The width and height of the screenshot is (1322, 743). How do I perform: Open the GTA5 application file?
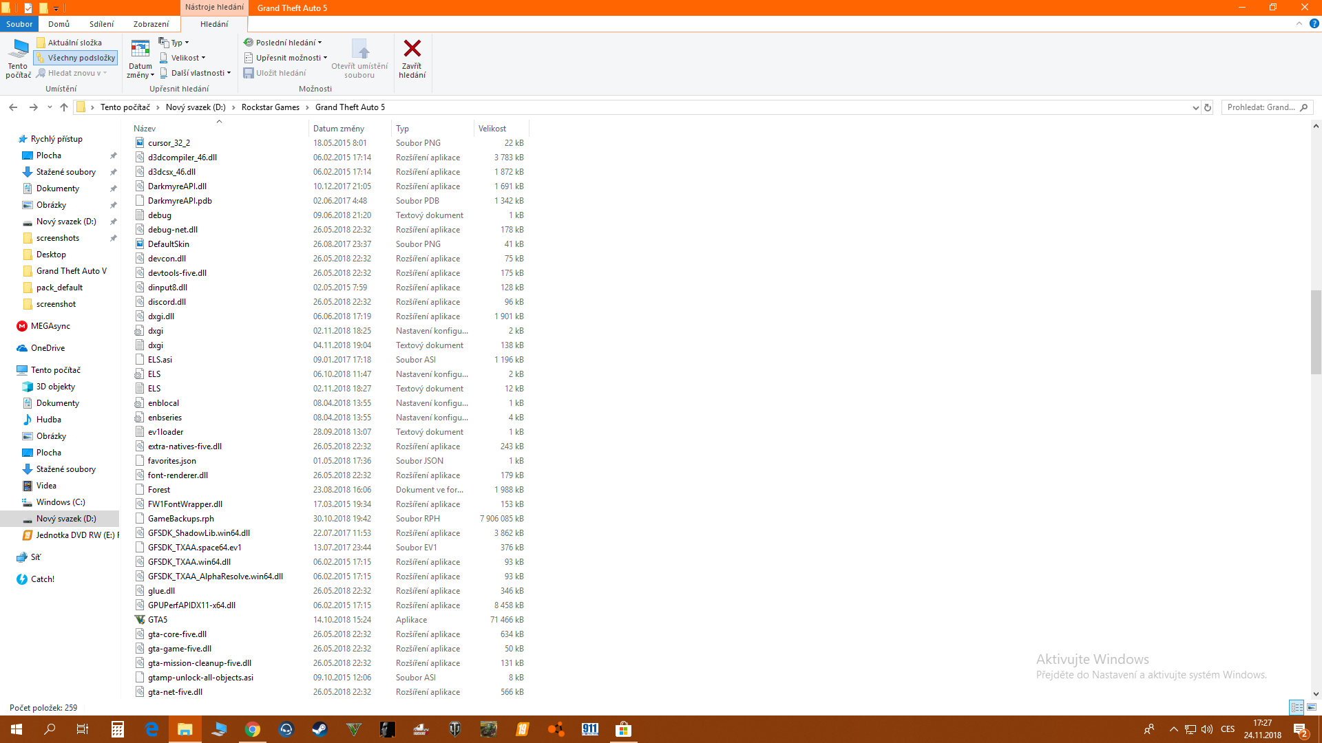158,620
